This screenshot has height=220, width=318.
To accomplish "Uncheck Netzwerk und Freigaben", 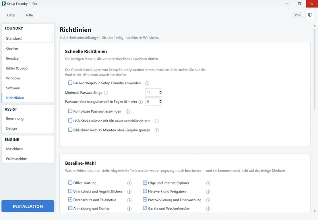I will [145, 191].
